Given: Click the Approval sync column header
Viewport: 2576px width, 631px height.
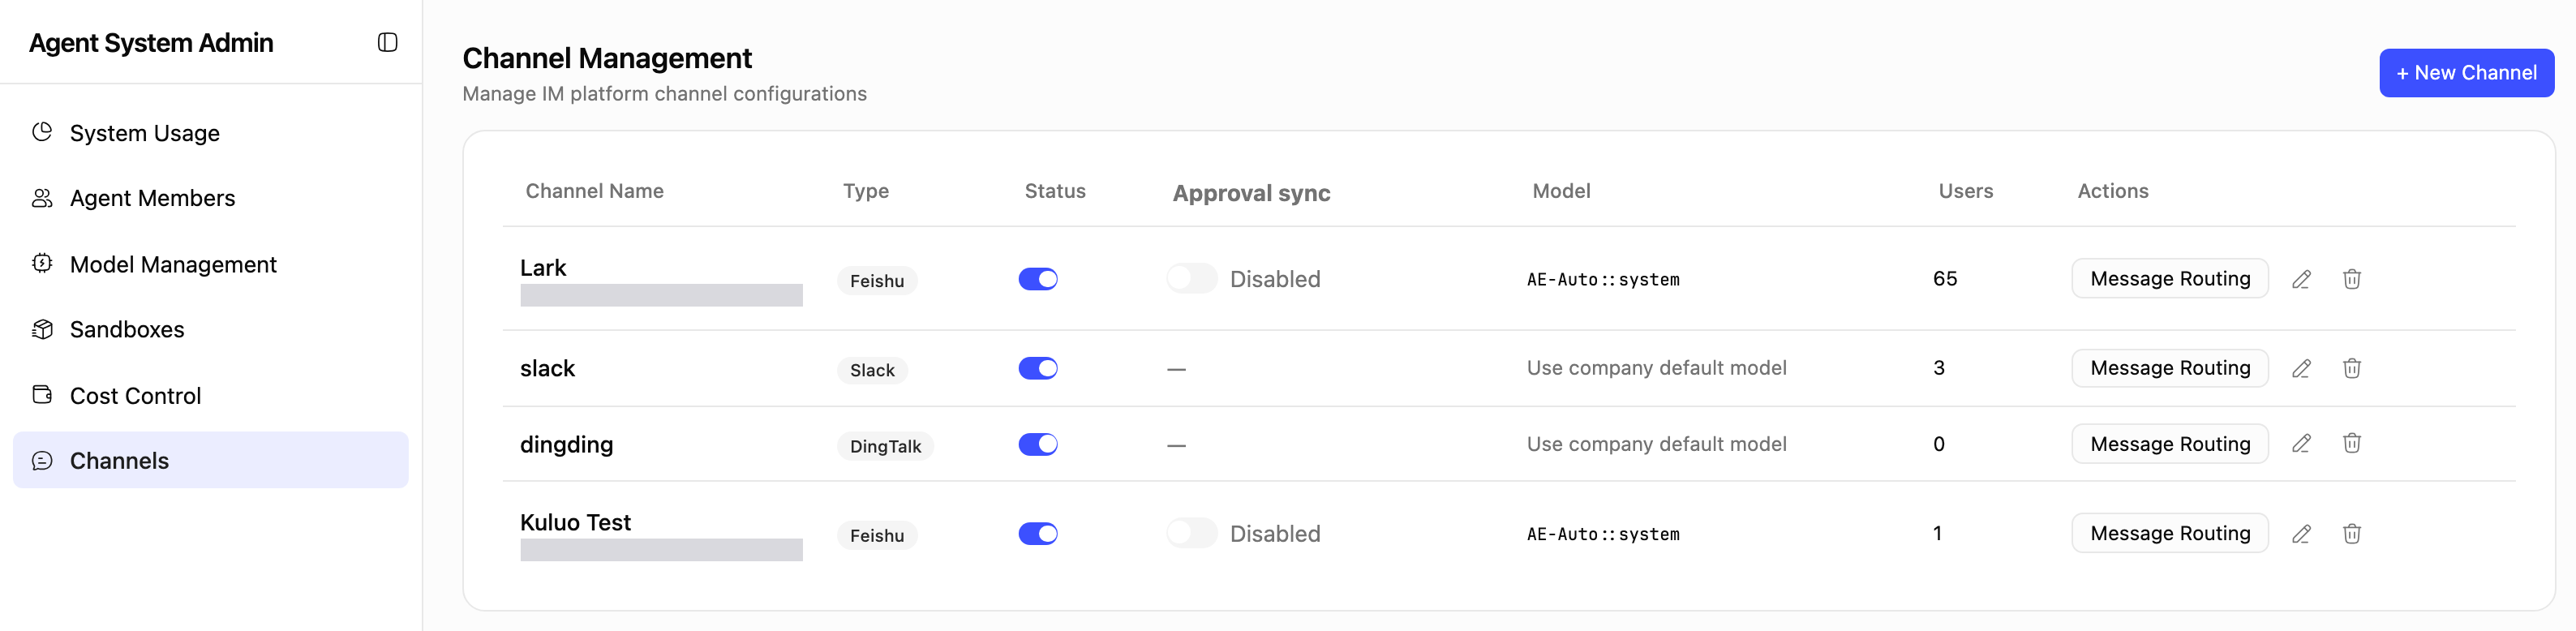Looking at the screenshot, I should click(x=1251, y=193).
